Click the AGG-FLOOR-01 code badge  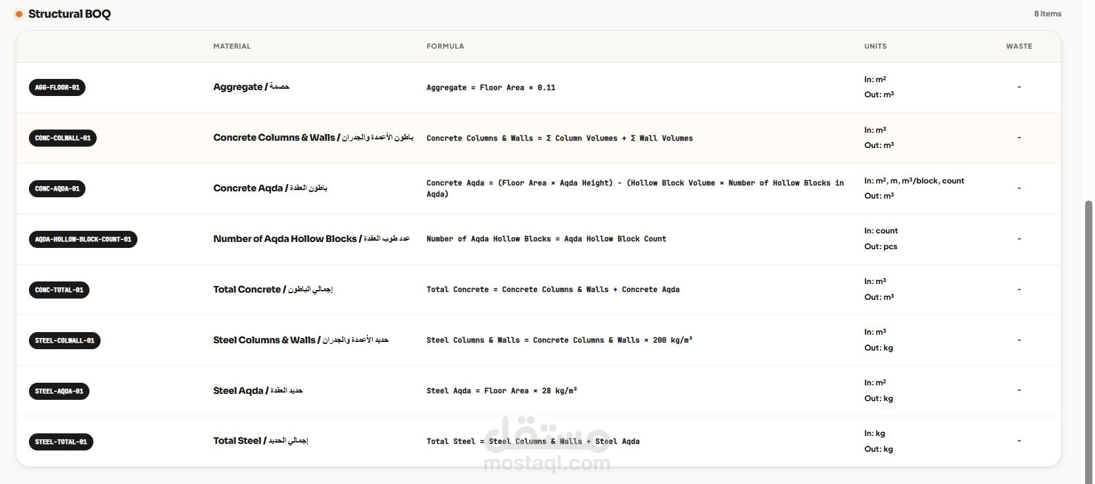57,87
